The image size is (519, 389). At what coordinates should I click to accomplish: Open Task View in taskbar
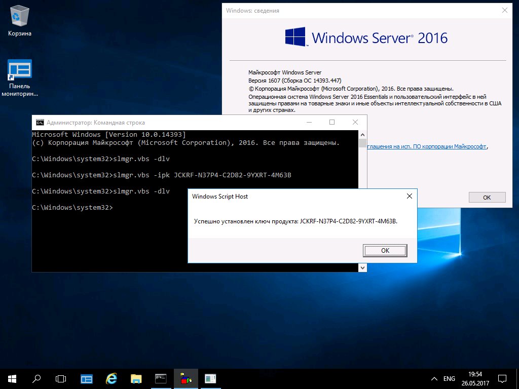tap(61, 379)
